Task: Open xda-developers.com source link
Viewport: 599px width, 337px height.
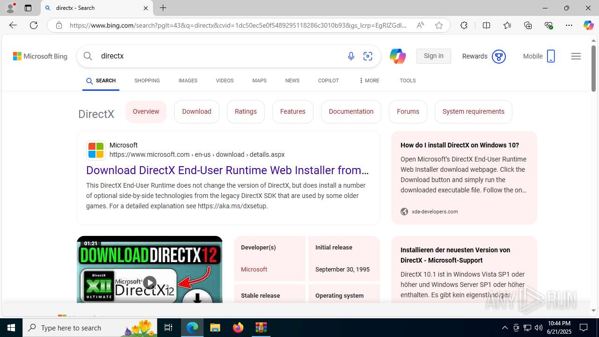Action: click(x=435, y=212)
